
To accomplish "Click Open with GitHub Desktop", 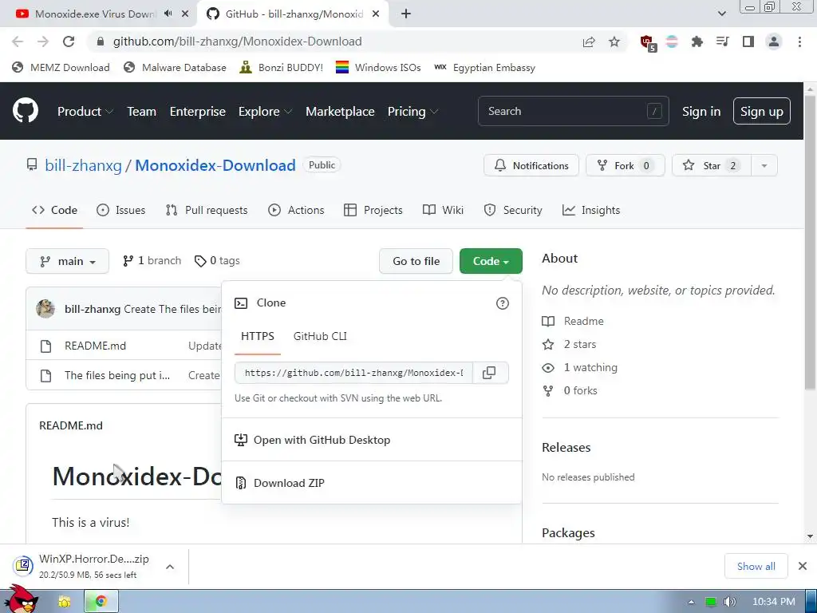I will pos(372,440).
